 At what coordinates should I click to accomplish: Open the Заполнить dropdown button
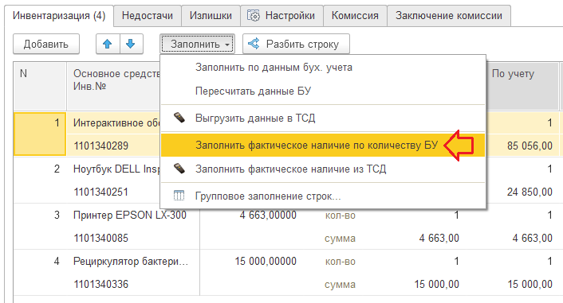point(198,44)
